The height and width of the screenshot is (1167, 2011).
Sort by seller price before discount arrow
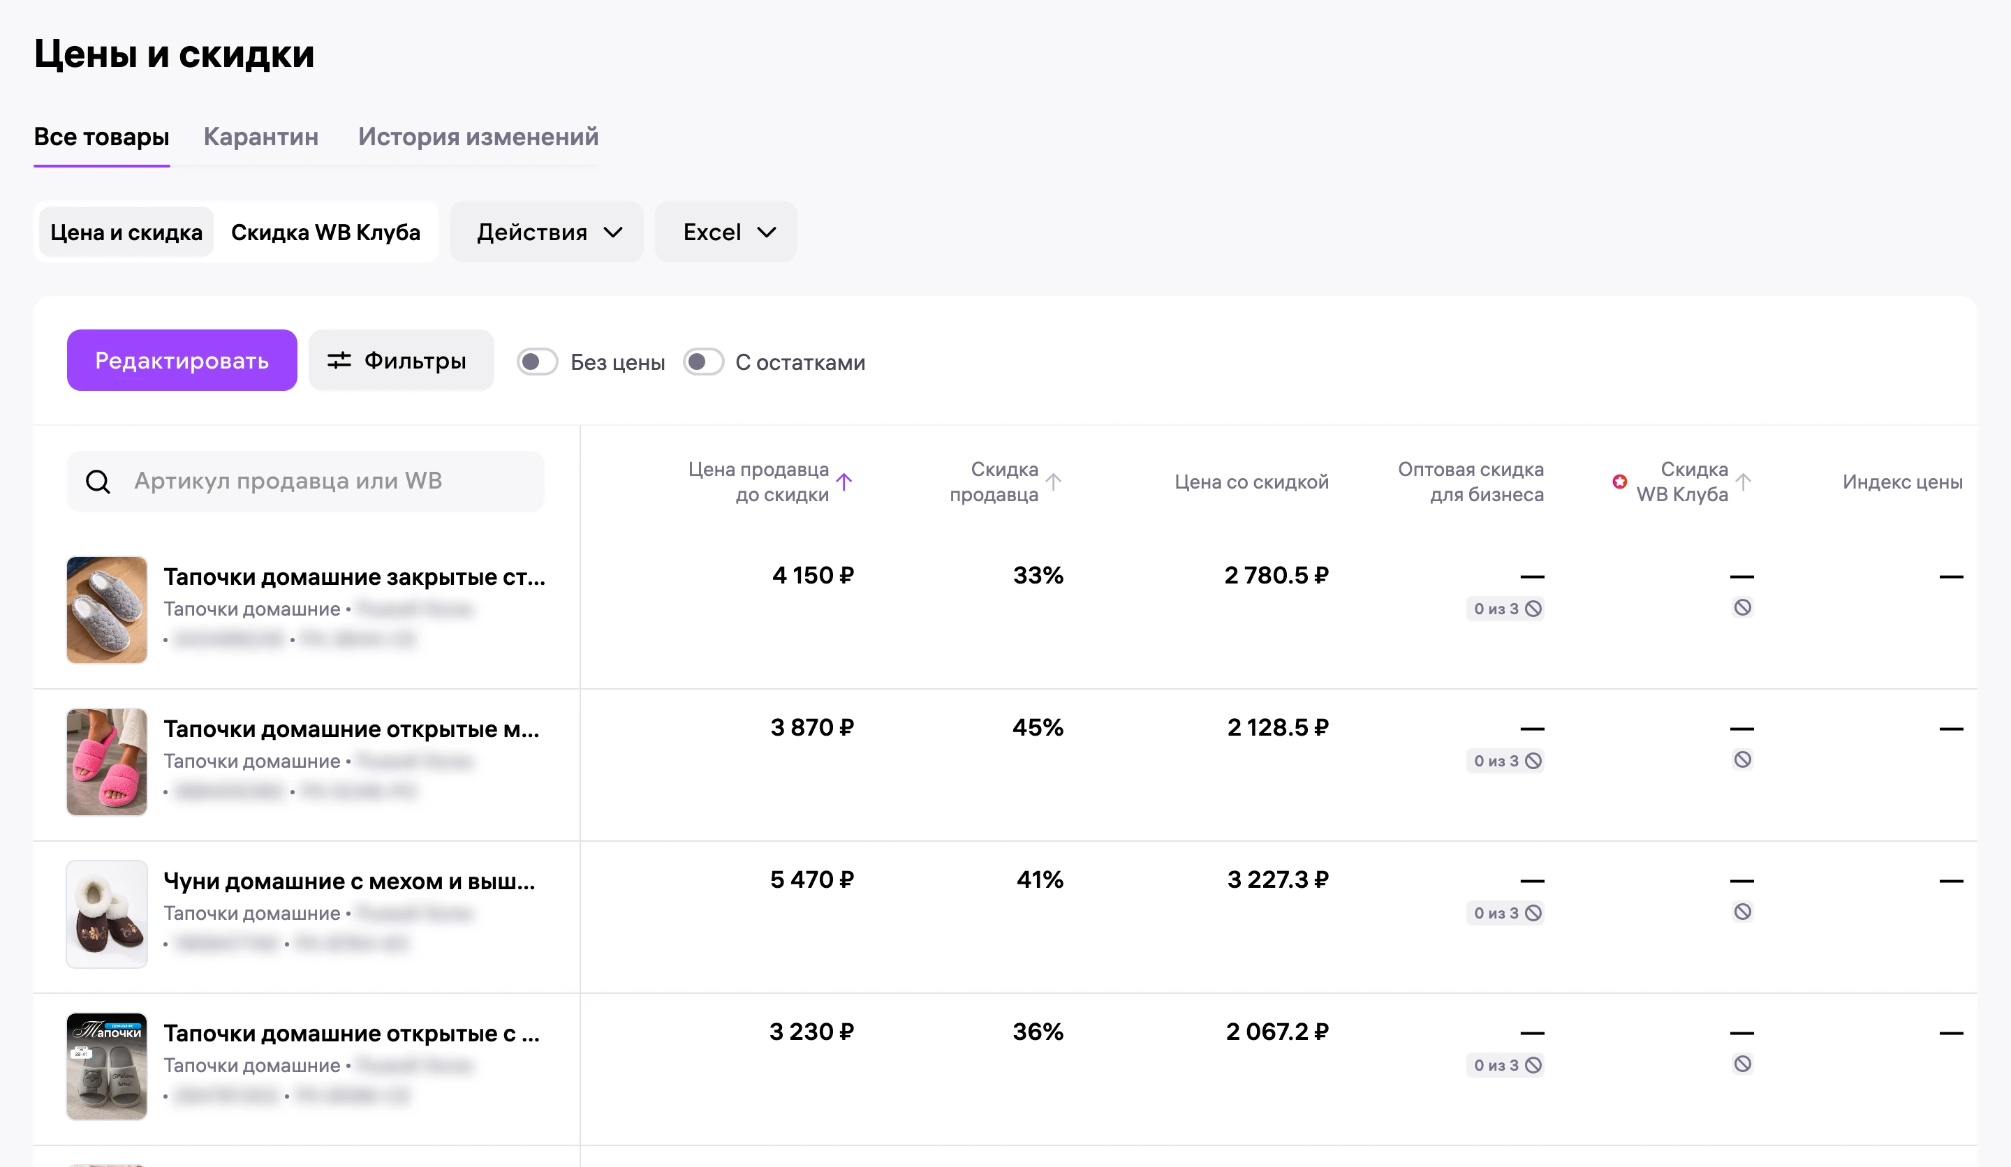(844, 482)
